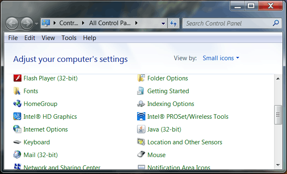Open the Folder Options link
The width and height of the screenshot is (287, 174).
coord(168,78)
